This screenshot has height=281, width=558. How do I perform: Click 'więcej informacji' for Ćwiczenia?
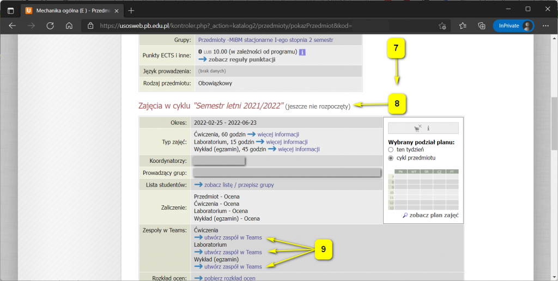tap(278, 135)
